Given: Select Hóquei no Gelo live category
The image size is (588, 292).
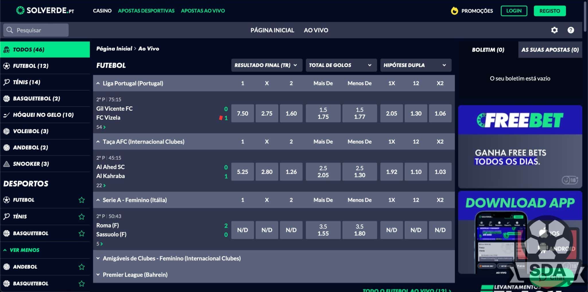Looking at the screenshot, I should coord(43,115).
